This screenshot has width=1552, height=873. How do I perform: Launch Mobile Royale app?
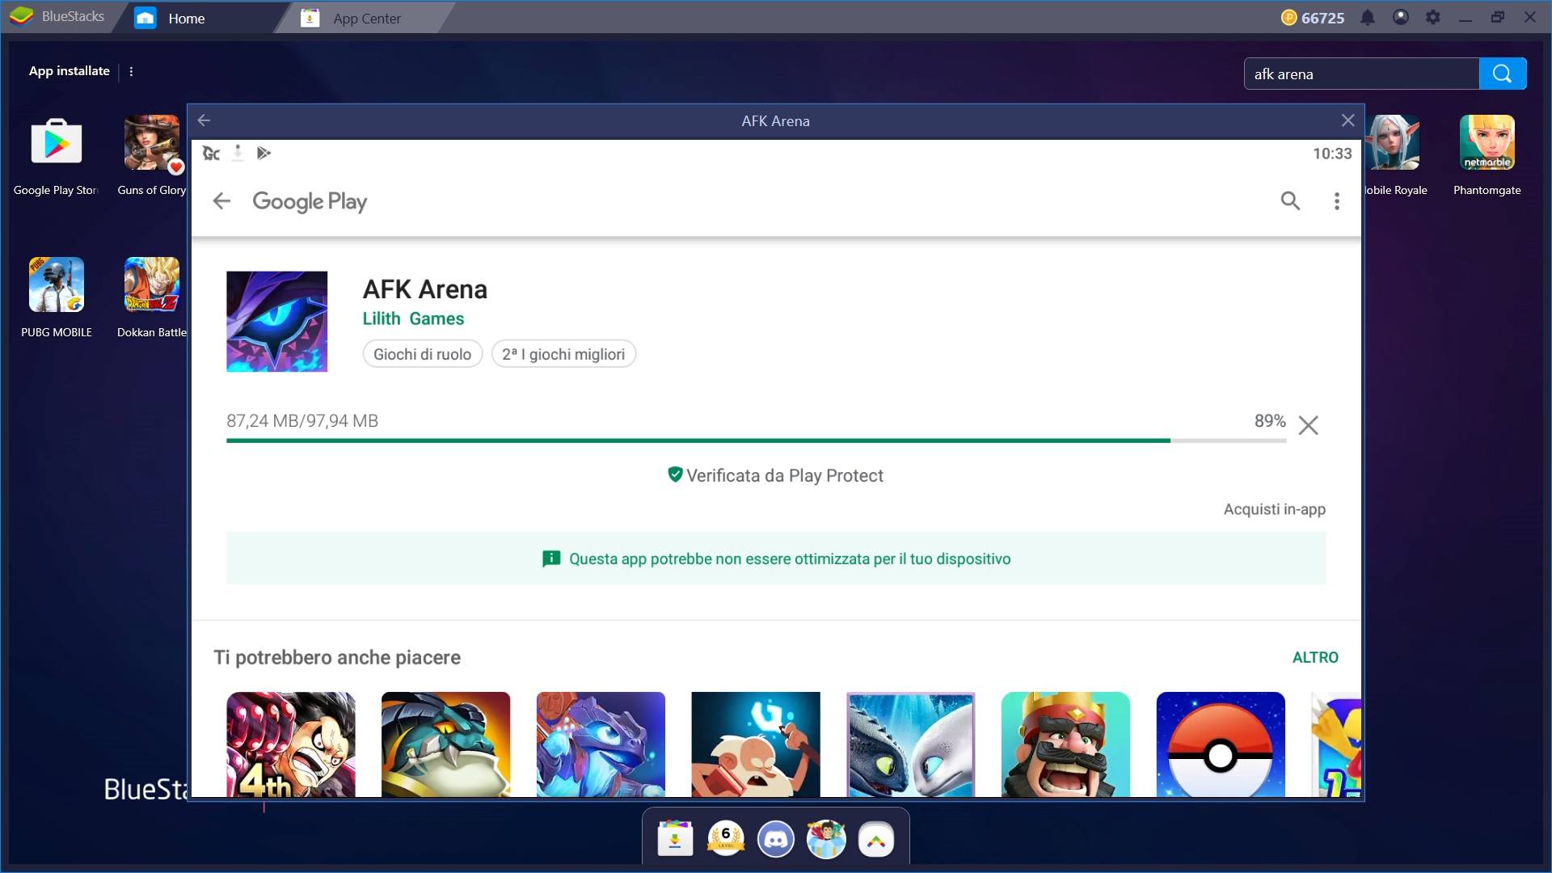1393,142
